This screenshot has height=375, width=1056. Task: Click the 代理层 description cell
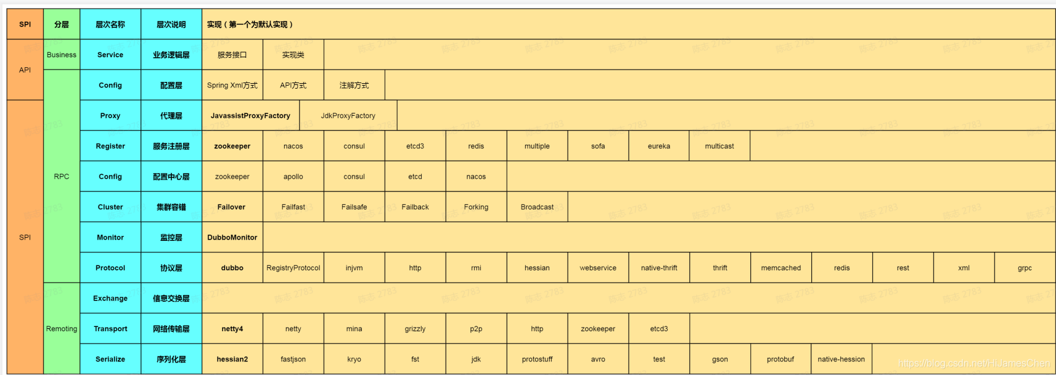click(171, 116)
